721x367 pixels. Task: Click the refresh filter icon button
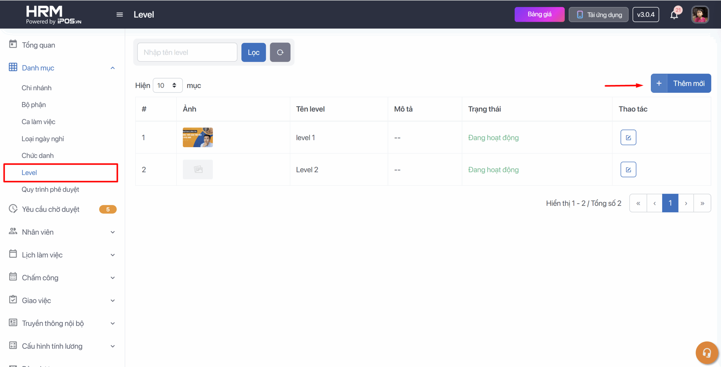pos(280,52)
